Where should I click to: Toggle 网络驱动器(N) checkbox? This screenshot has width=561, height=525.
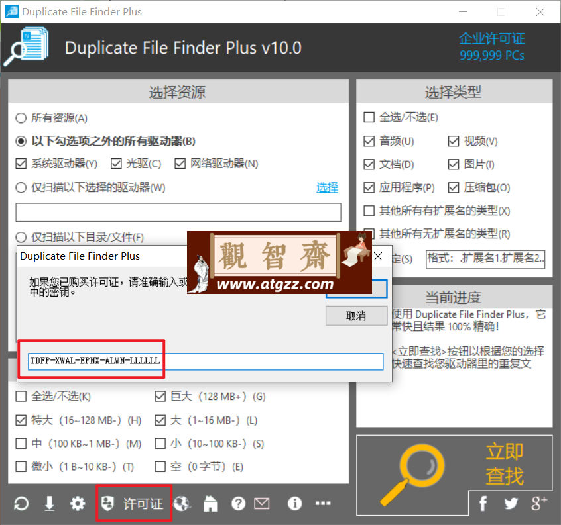[x=180, y=164]
